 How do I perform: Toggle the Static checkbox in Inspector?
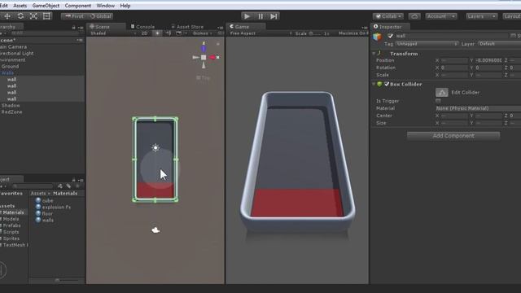513,36
